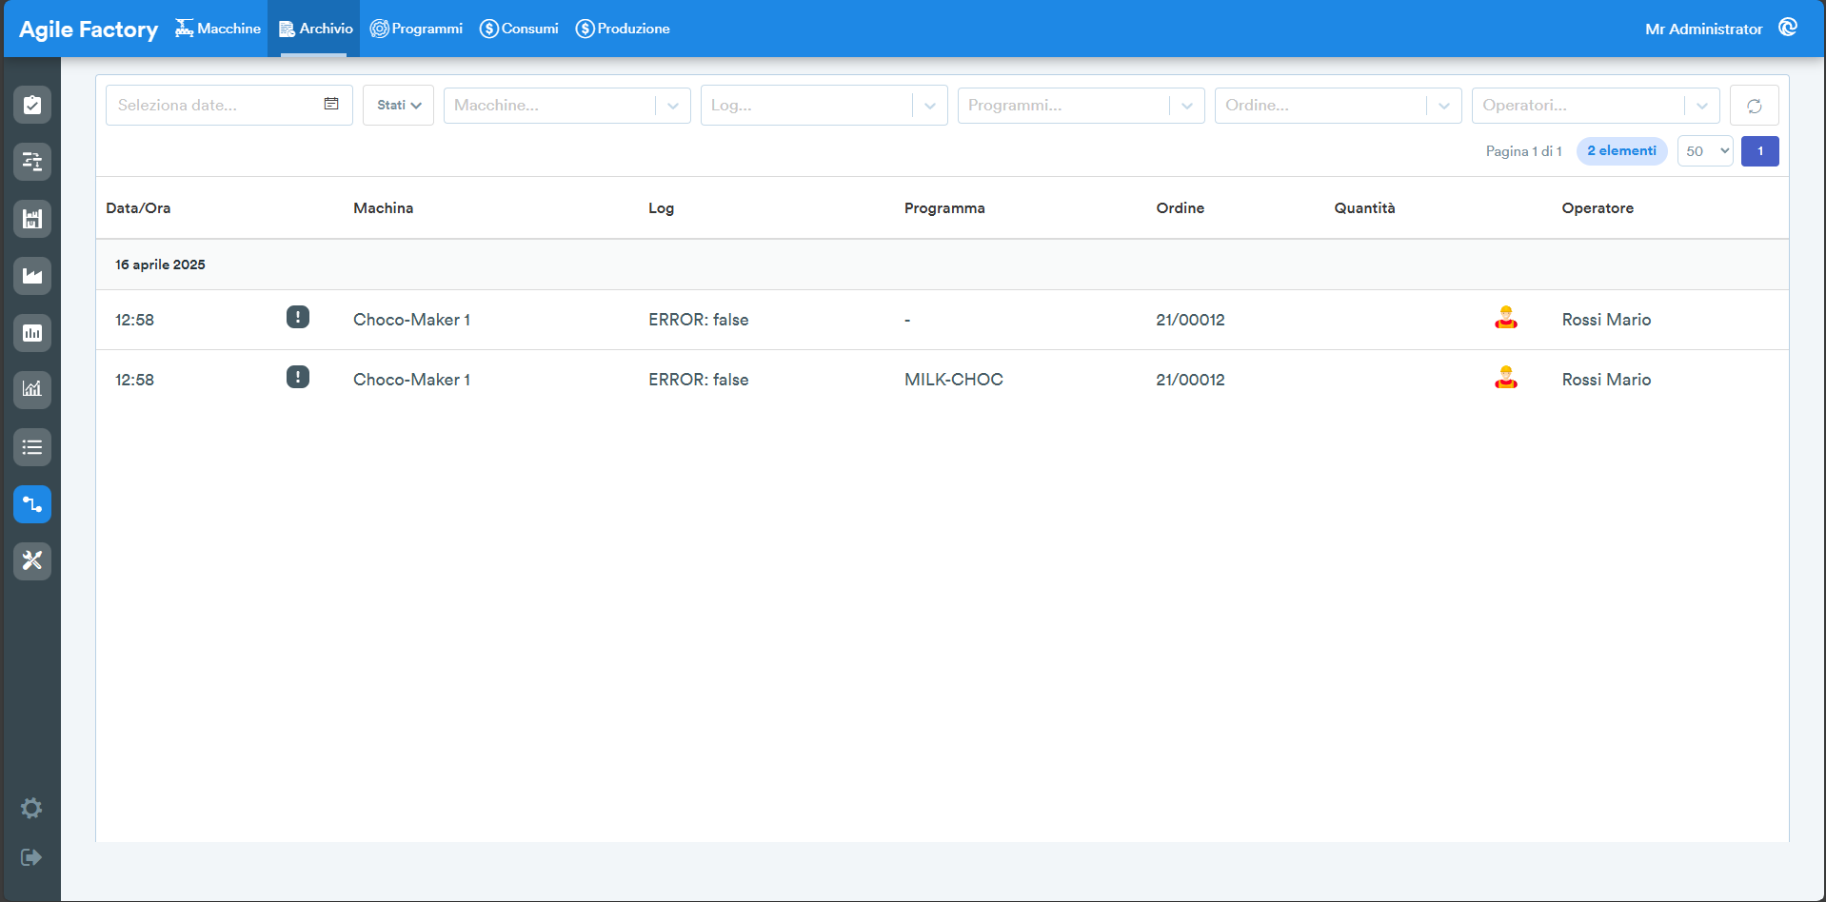Screen dimensions: 1826x902
Task: Focus the Seleziona date input field
Action: 229,105
